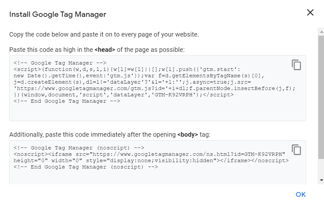
Task: Click inside the head code text box
Action: (157, 88)
